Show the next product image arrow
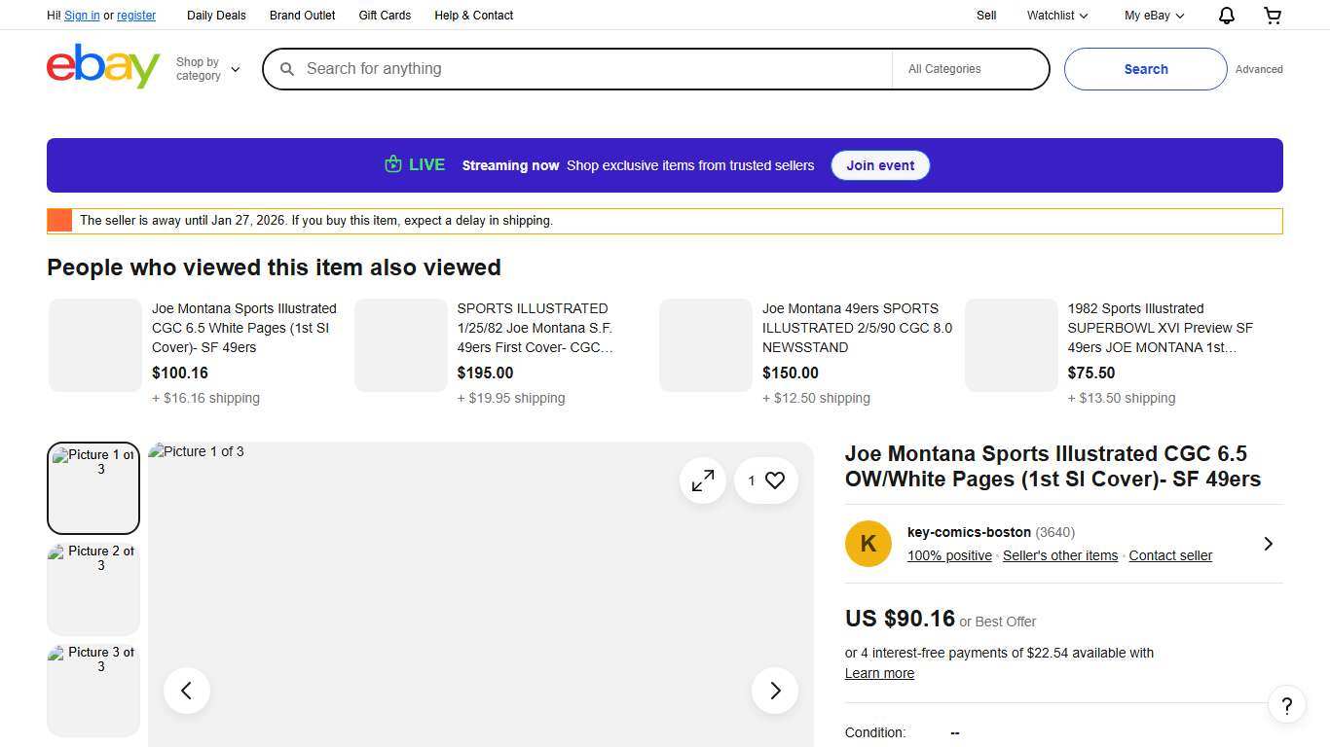The width and height of the screenshot is (1330, 747). tap(774, 690)
